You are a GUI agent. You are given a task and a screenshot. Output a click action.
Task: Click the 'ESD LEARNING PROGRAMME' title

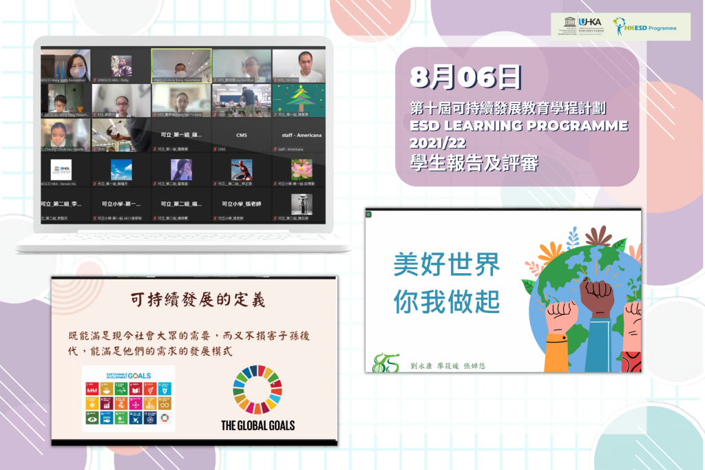[x=519, y=125]
